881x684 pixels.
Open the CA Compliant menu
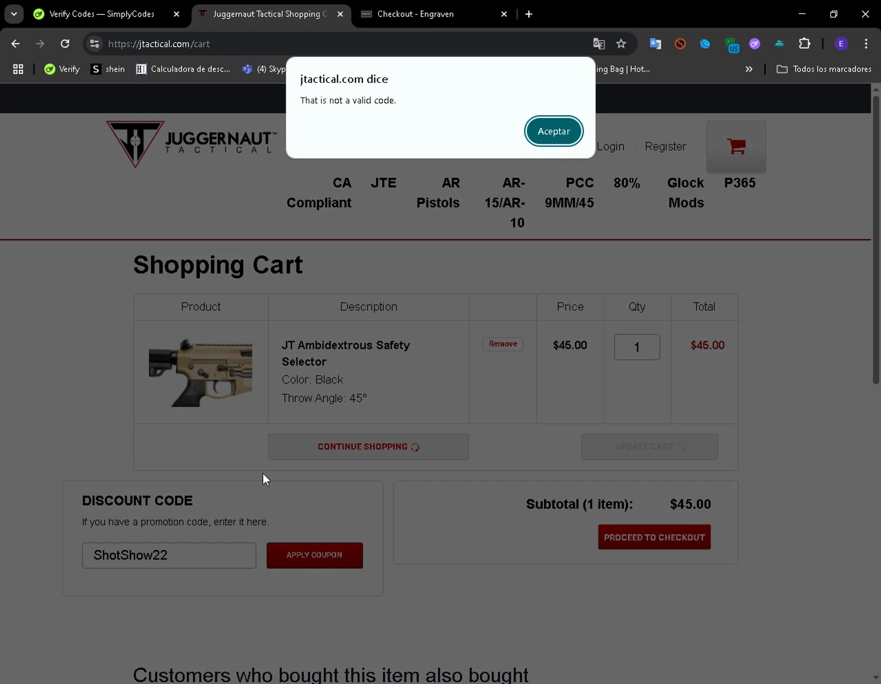coord(319,193)
